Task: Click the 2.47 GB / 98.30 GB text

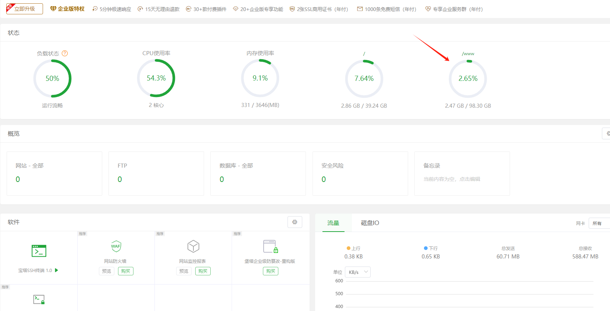Action: click(468, 106)
